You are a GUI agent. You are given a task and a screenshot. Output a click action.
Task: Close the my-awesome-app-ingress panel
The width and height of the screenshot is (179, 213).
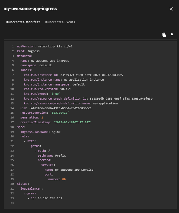pos(171,9)
